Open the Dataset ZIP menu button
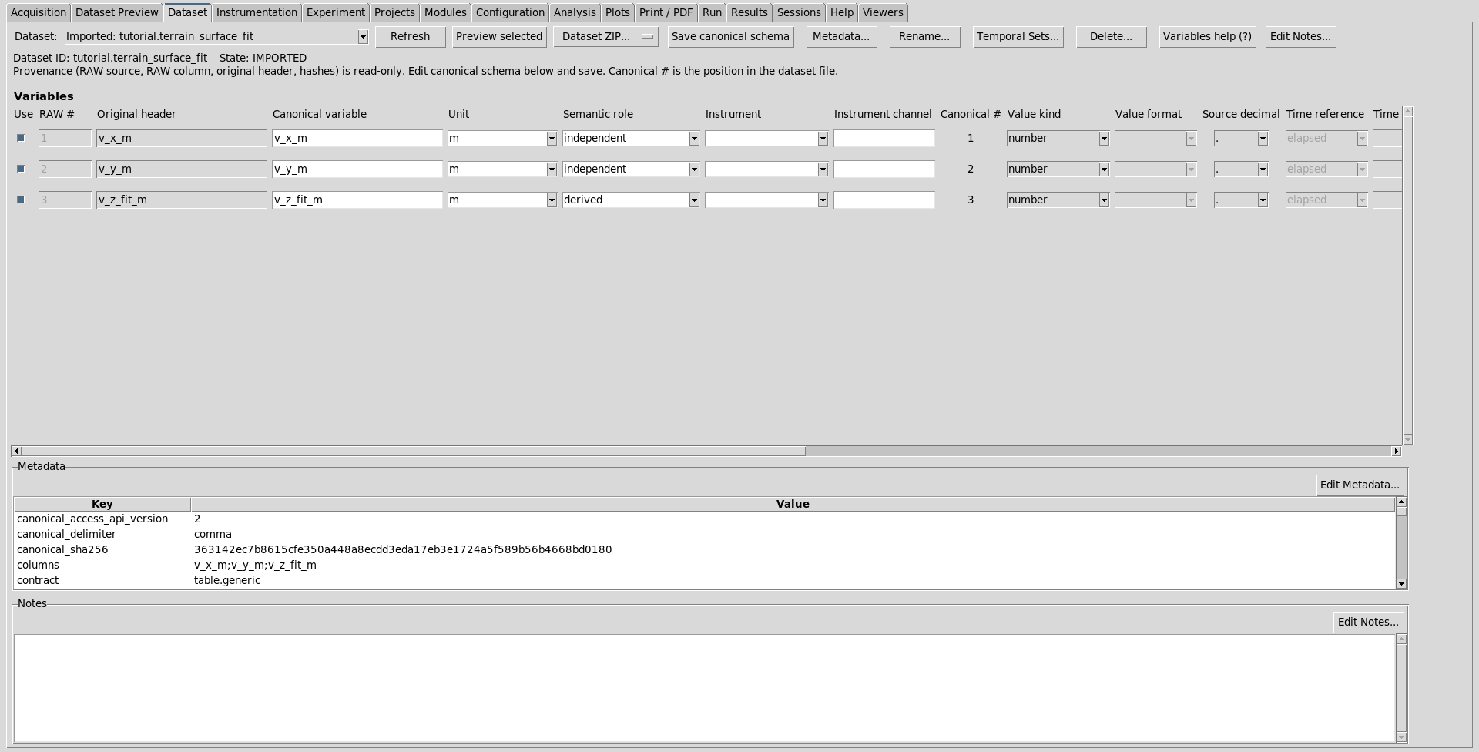 tap(605, 36)
